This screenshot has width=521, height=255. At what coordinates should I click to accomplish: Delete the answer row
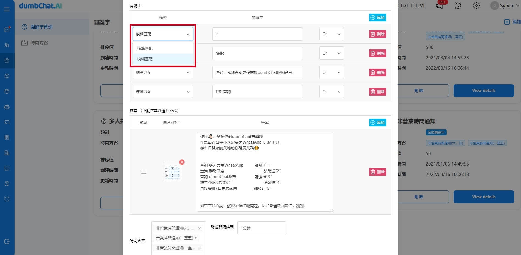[378, 172]
